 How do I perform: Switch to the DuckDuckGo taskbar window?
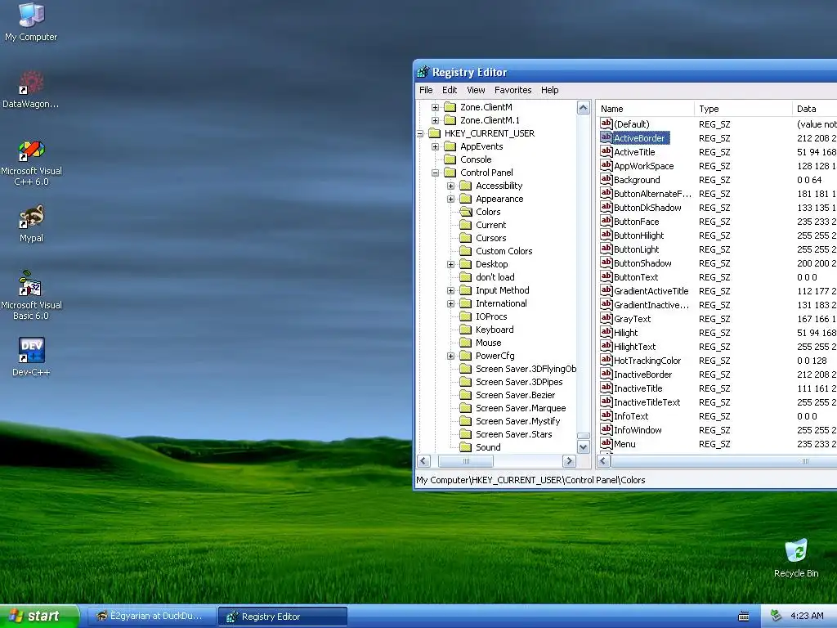[151, 616]
